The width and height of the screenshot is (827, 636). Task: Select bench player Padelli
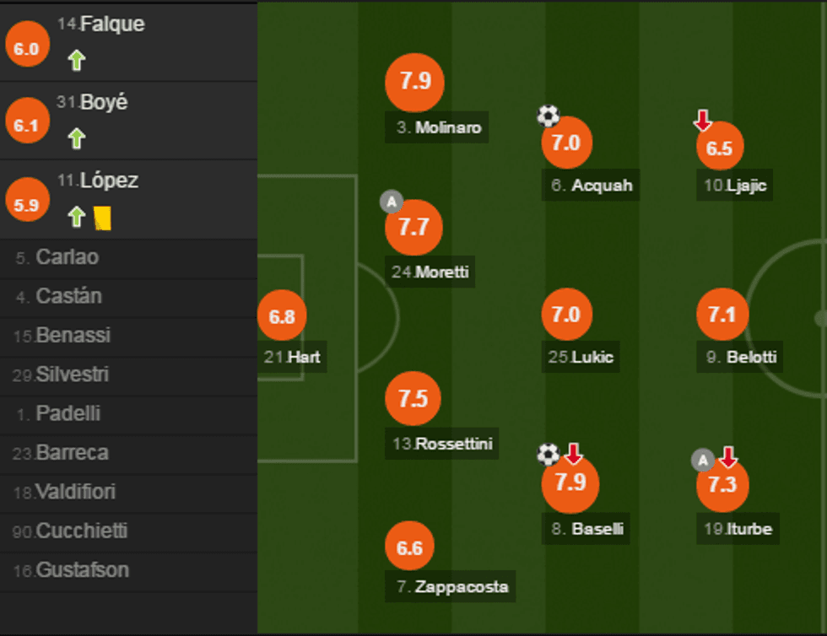[68, 413]
